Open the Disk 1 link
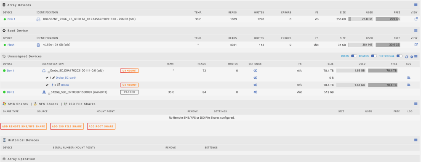This screenshot has width=421, height=162. pyautogui.click(x=11, y=19)
